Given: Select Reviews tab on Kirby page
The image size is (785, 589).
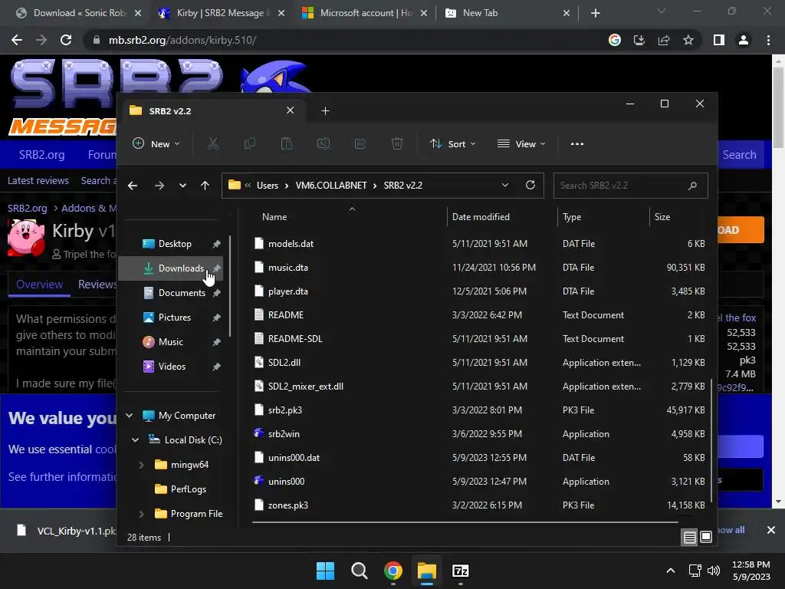Looking at the screenshot, I should (97, 285).
